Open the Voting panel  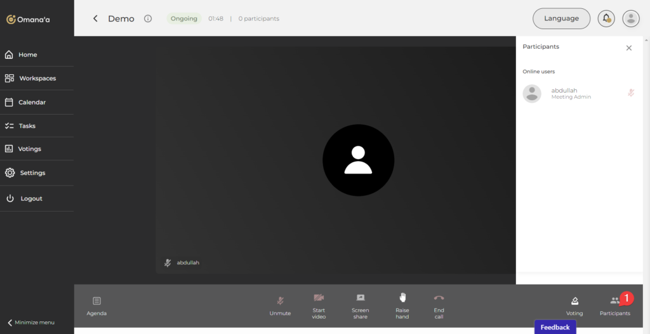(x=574, y=305)
